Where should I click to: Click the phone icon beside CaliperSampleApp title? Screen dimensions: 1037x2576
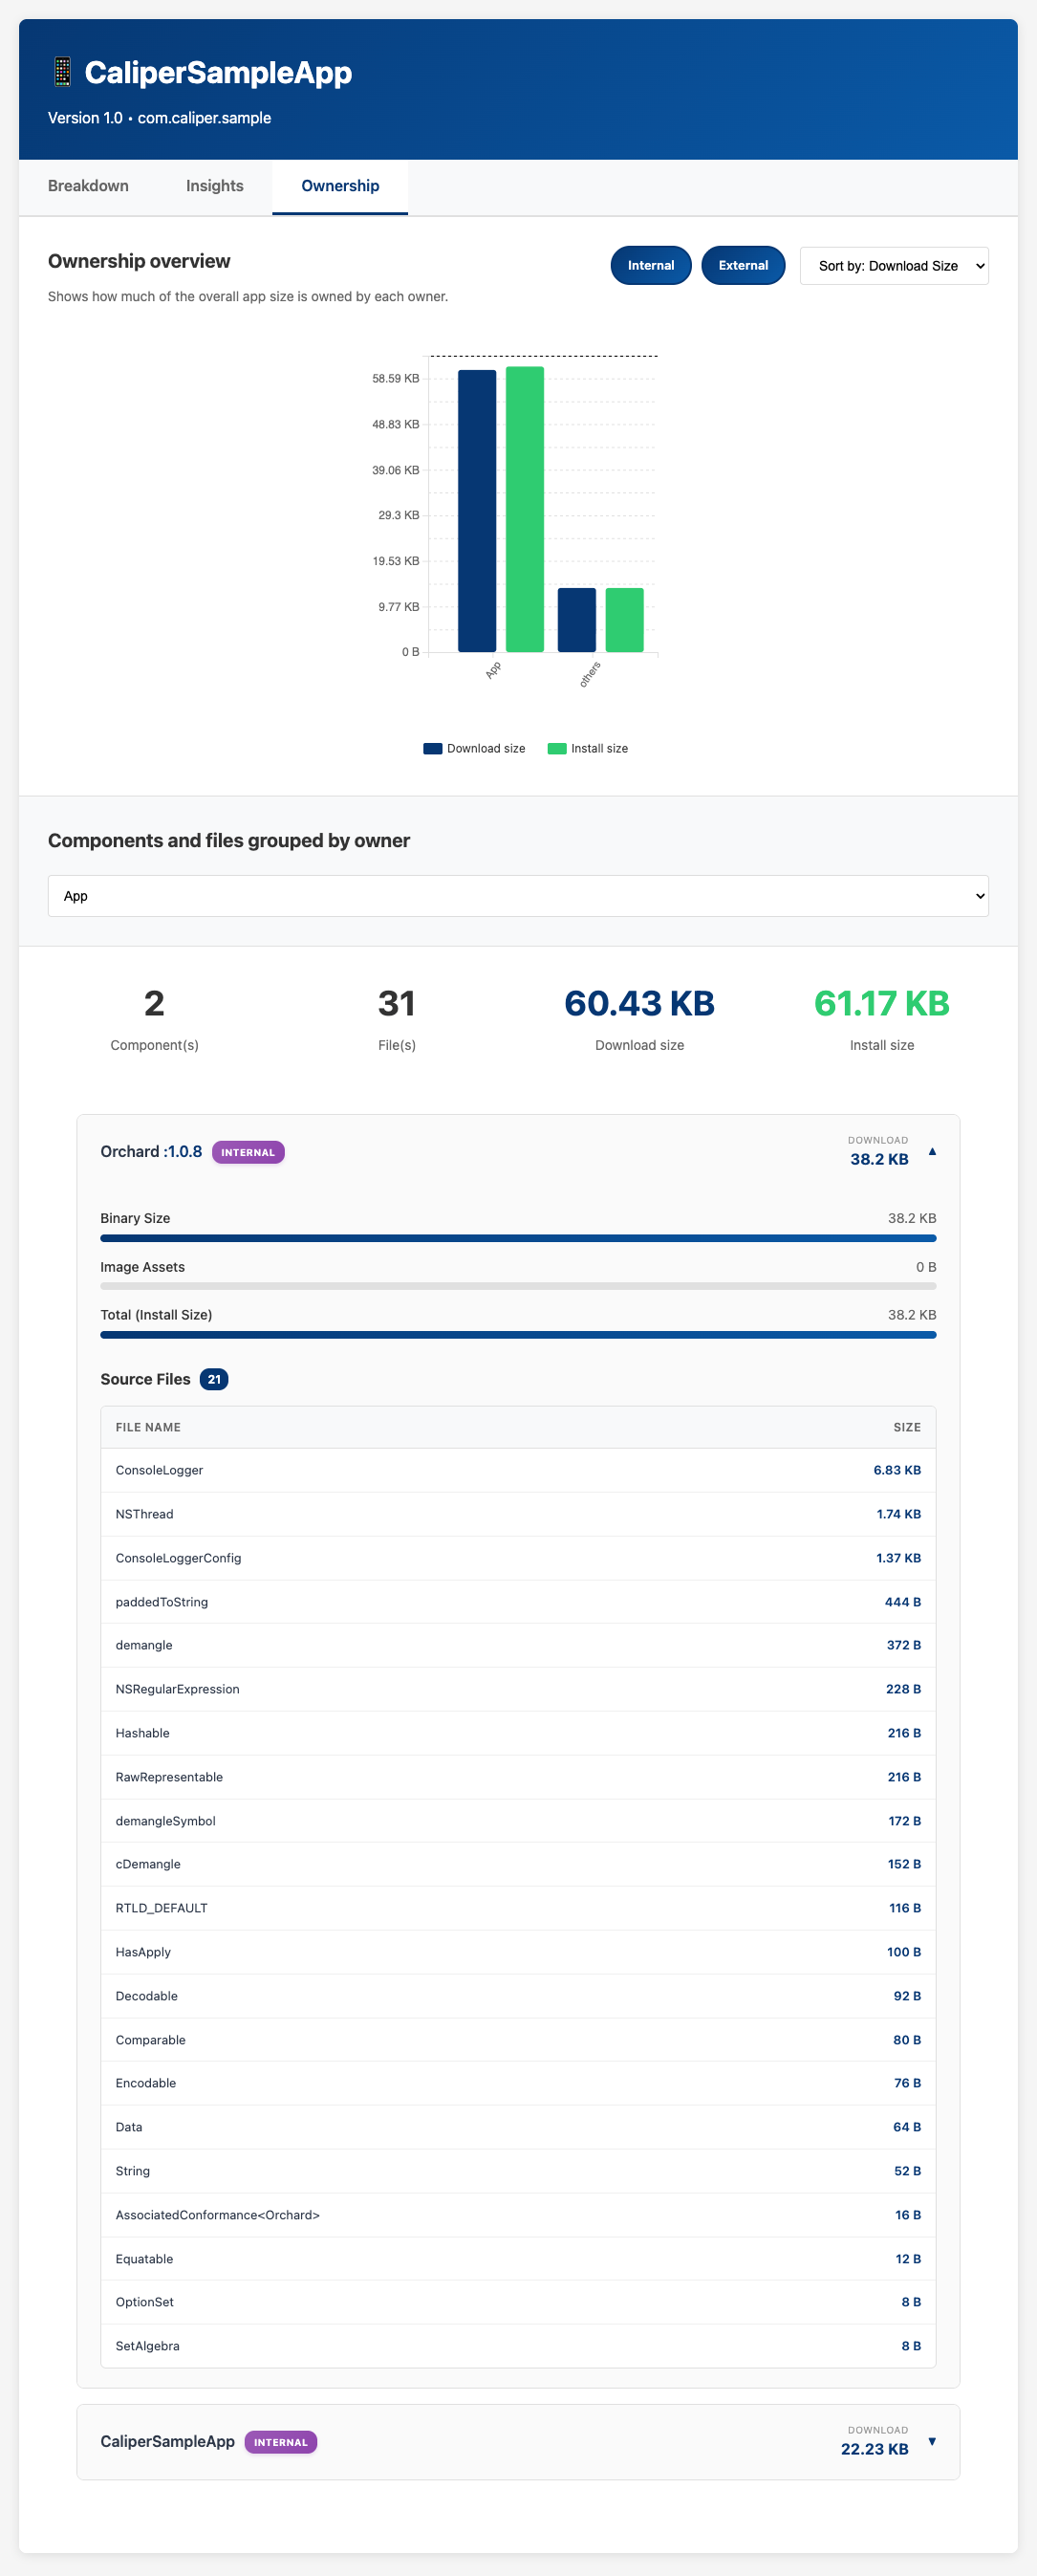pos(62,72)
